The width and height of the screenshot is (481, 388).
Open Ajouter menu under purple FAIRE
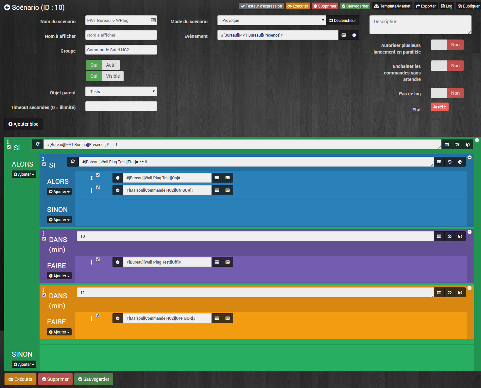[x=59, y=276]
